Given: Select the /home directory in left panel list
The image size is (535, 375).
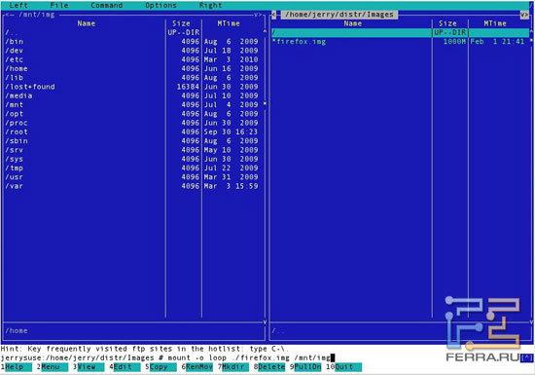Looking at the screenshot, I should tap(134, 68).
